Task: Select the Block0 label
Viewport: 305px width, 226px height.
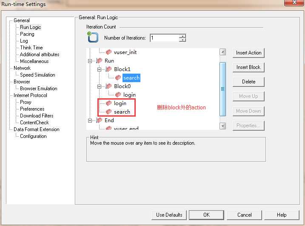Action: coord(122,86)
